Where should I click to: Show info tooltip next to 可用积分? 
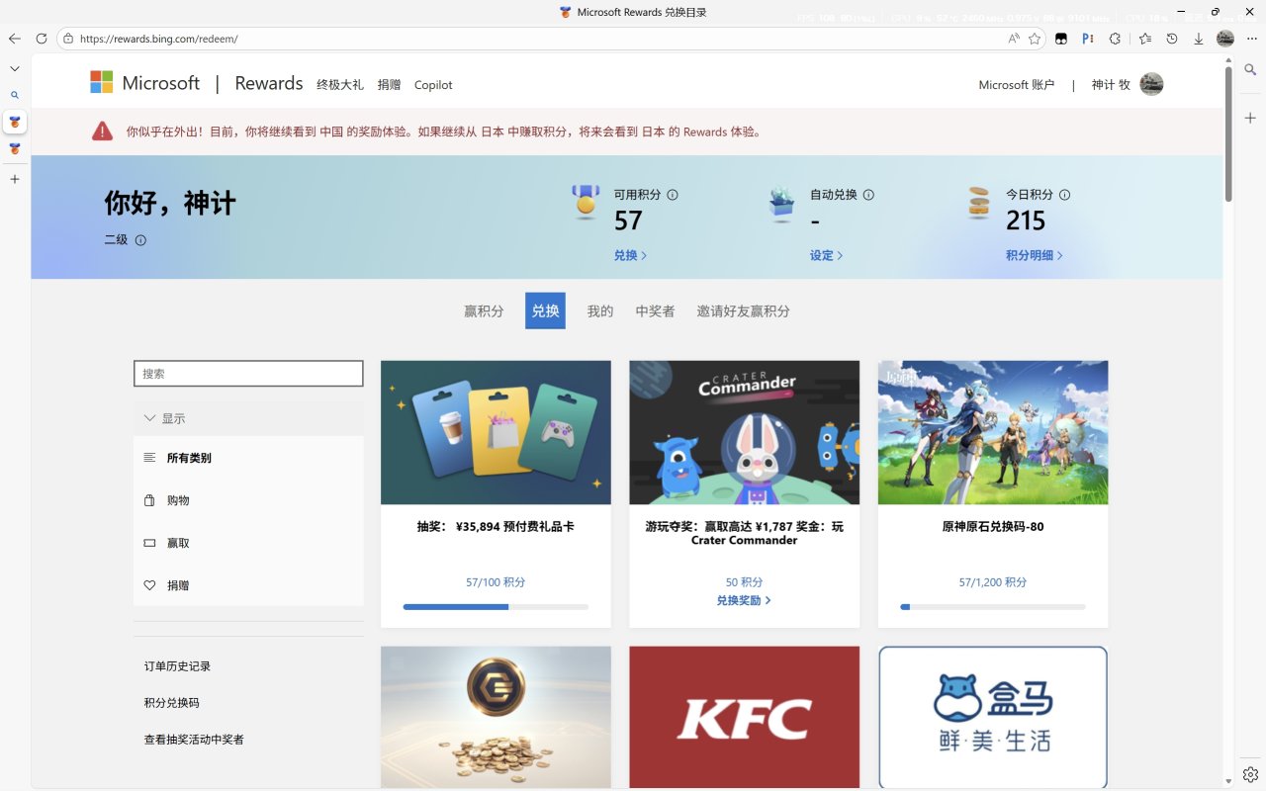coord(673,195)
